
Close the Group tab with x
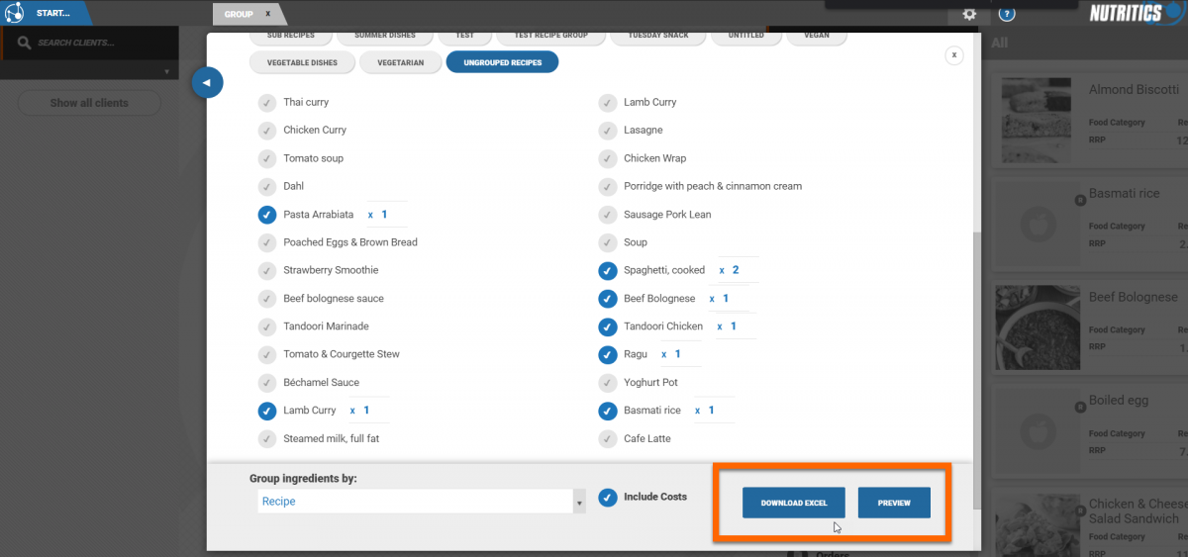[x=267, y=14]
